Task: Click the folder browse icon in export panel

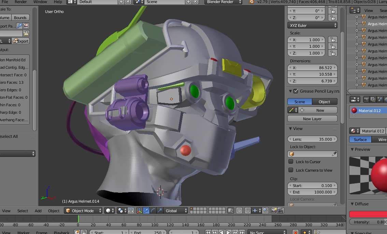Action: 26,33
